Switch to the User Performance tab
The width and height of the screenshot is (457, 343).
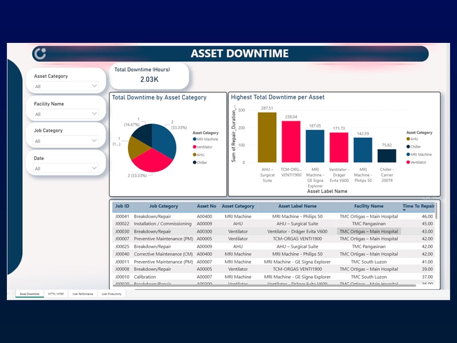[83, 294]
